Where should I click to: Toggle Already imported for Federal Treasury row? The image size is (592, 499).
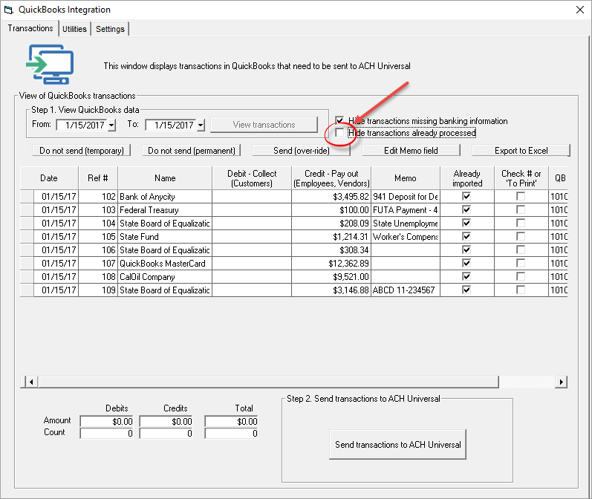tap(466, 209)
